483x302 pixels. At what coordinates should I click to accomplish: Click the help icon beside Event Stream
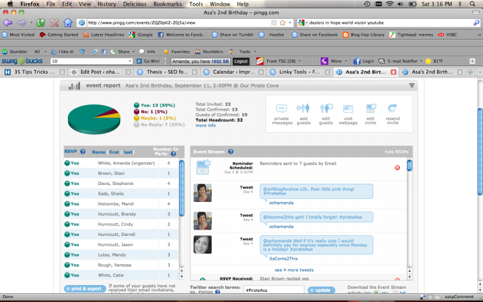point(231,152)
